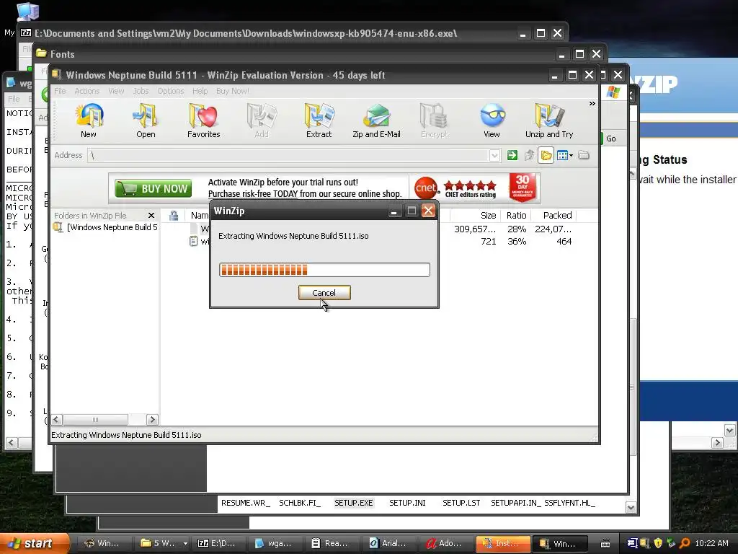Click the Address path input field
Screen dimensions: 738x554
click(288, 156)
